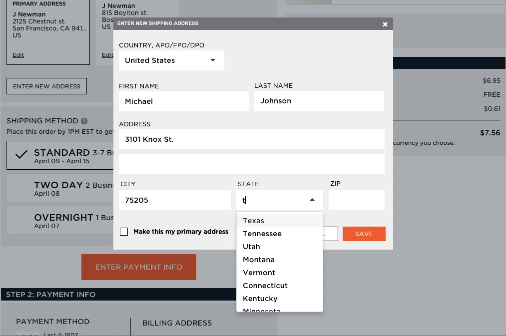Focus the ZIP code input field
The height and width of the screenshot is (336, 506).
(x=356, y=200)
